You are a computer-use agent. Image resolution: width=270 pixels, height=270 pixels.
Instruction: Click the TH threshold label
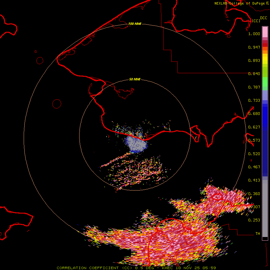pyautogui.click(x=258, y=234)
